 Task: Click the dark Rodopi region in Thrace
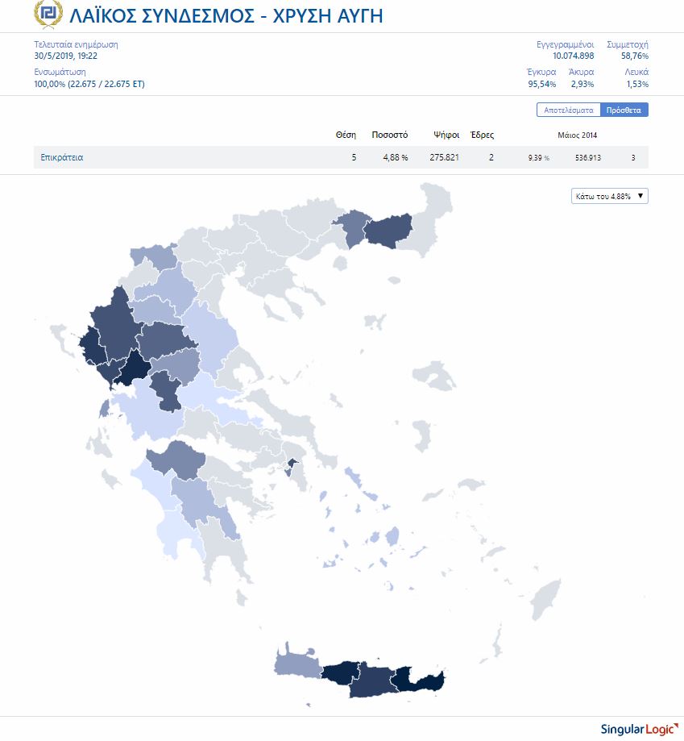388,228
